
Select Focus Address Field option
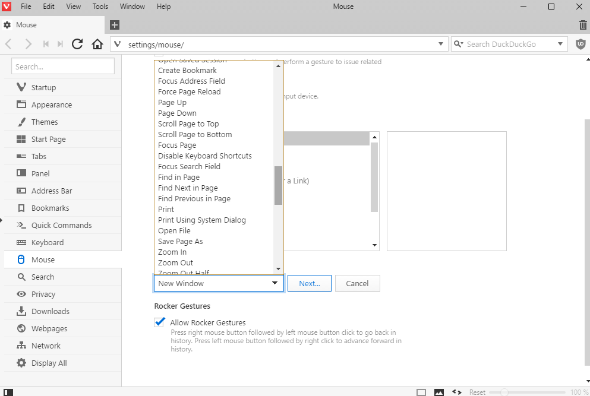[214, 81]
